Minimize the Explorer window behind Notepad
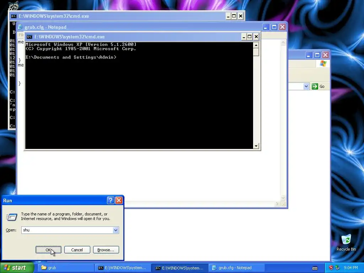Viewport: 364px width, 273px height. (309, 55)
